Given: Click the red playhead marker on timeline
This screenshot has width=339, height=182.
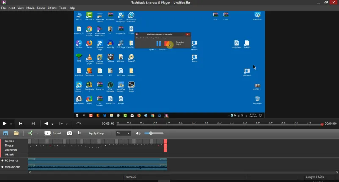Looking at the screenshot, I should [322, 125].
